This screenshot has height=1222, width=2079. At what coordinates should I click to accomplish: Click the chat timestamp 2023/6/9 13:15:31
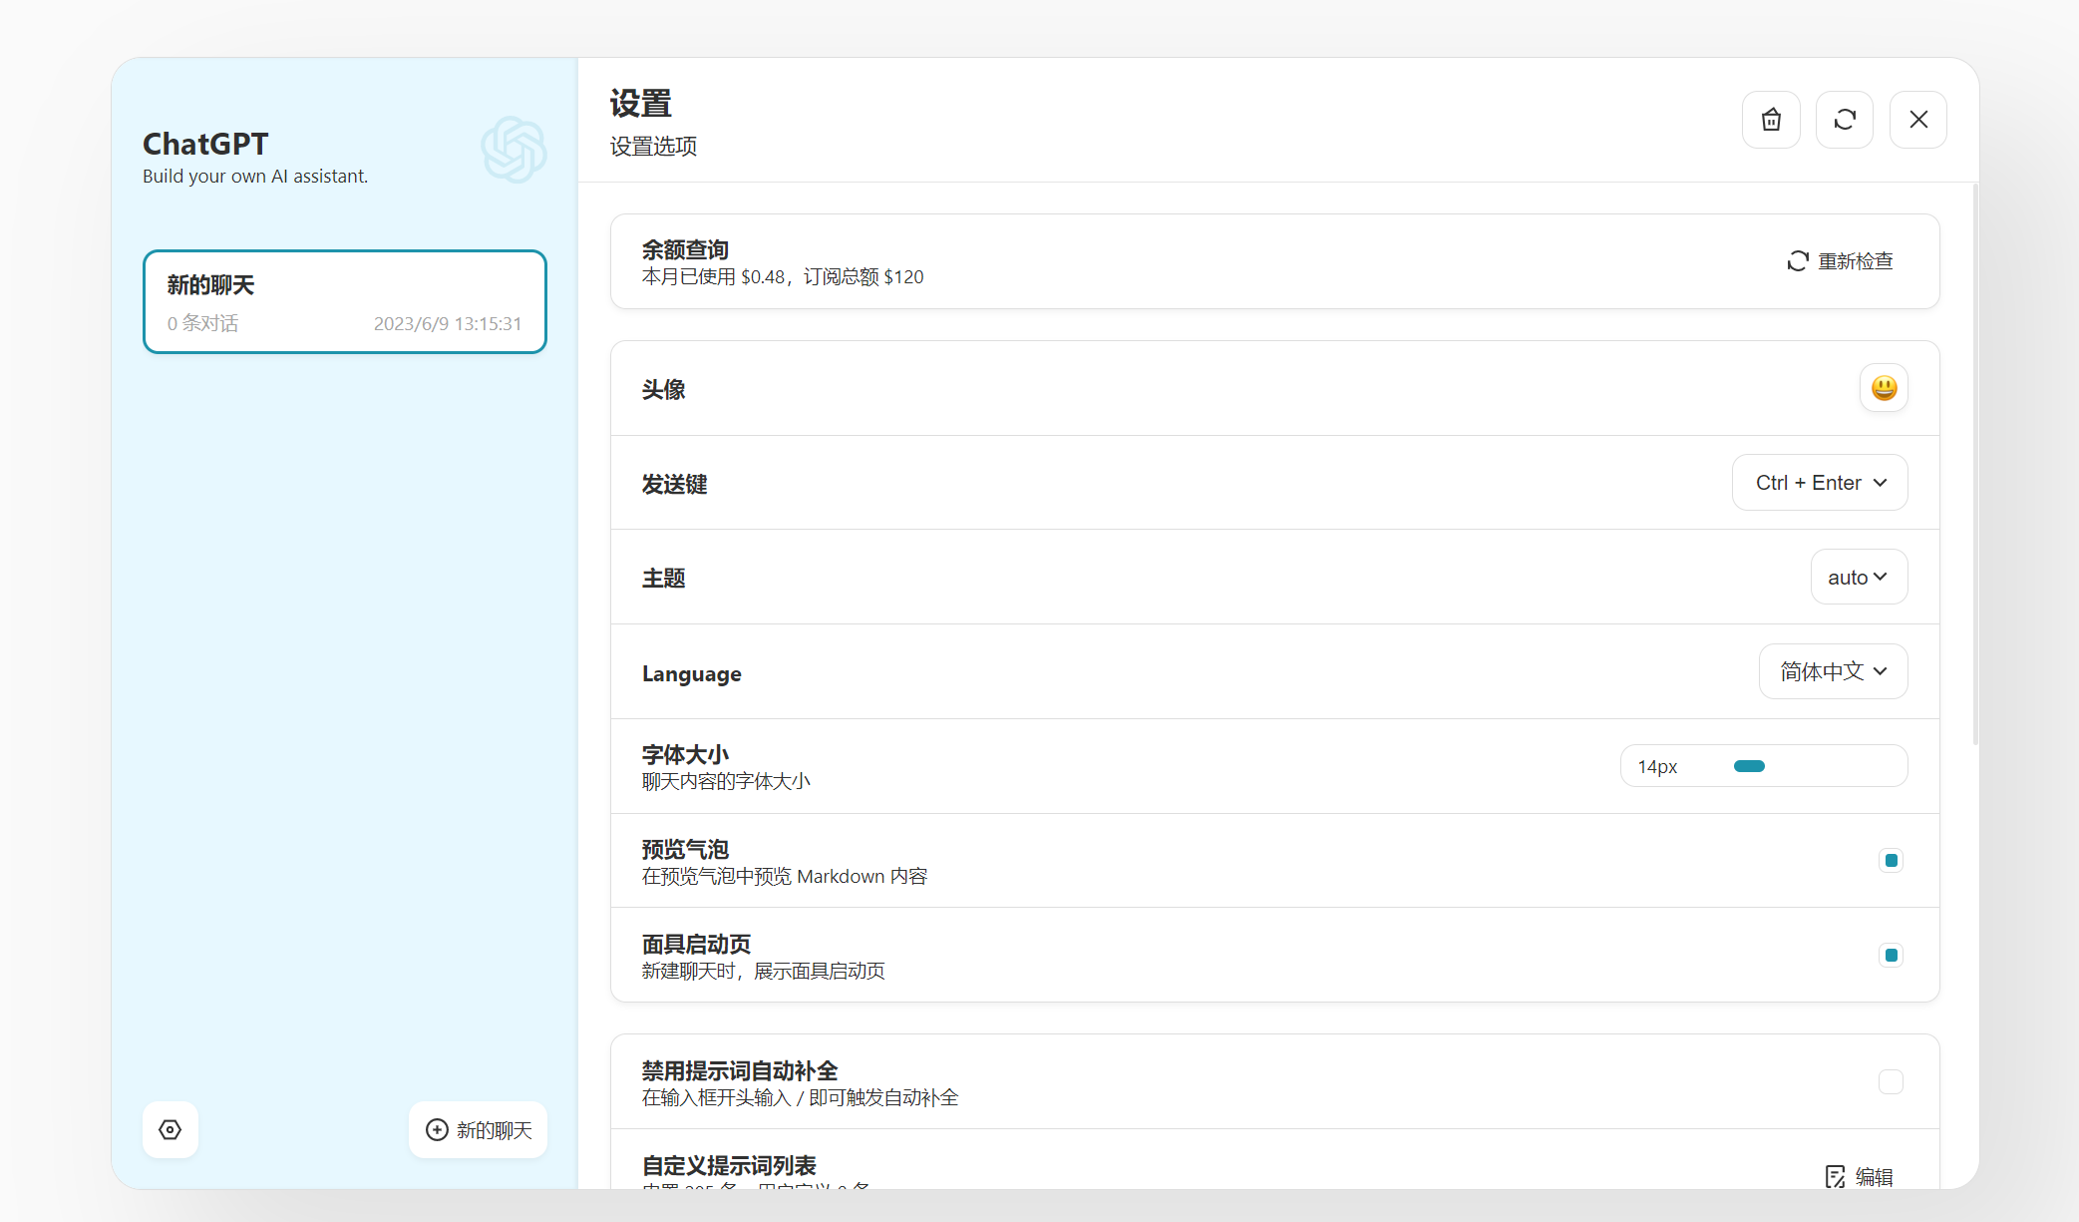click(x=448, y=323)
